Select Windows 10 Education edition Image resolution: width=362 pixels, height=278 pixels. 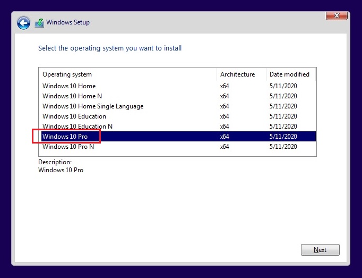coord(177,116)
